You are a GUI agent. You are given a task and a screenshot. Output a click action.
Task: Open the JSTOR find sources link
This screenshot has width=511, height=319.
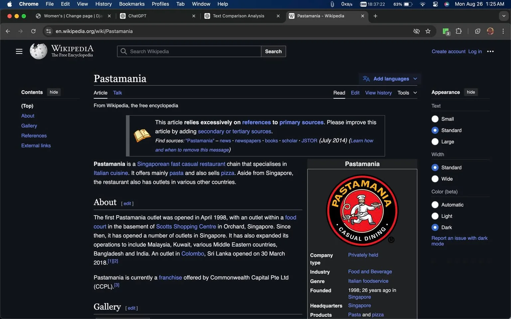(x=309, y=141)
